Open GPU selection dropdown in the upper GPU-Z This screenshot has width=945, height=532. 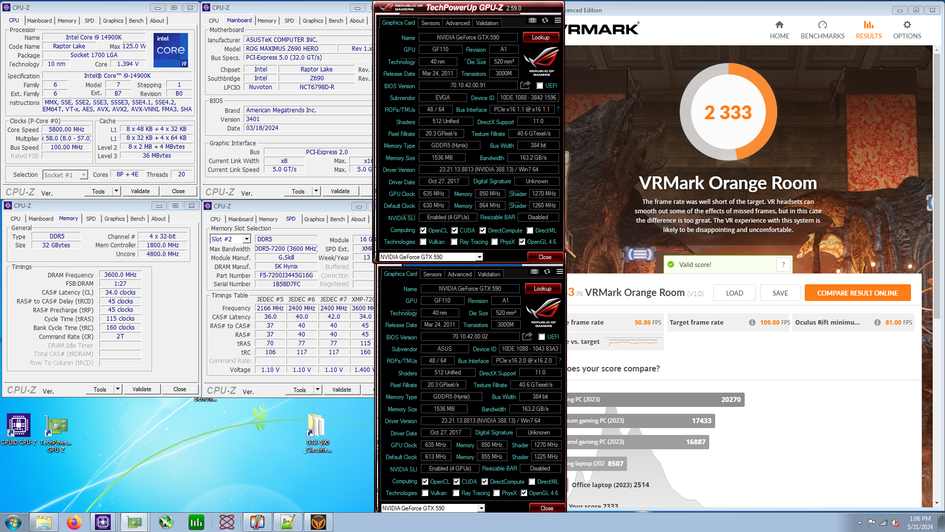click(x=479, y=257)
